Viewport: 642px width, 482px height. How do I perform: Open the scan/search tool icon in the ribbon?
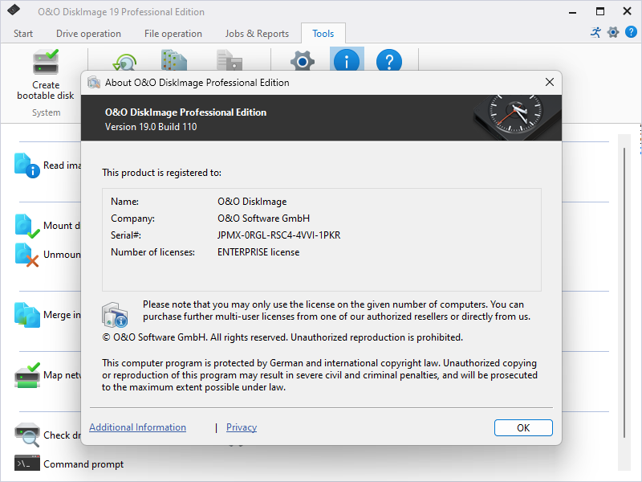click(124, 61)
